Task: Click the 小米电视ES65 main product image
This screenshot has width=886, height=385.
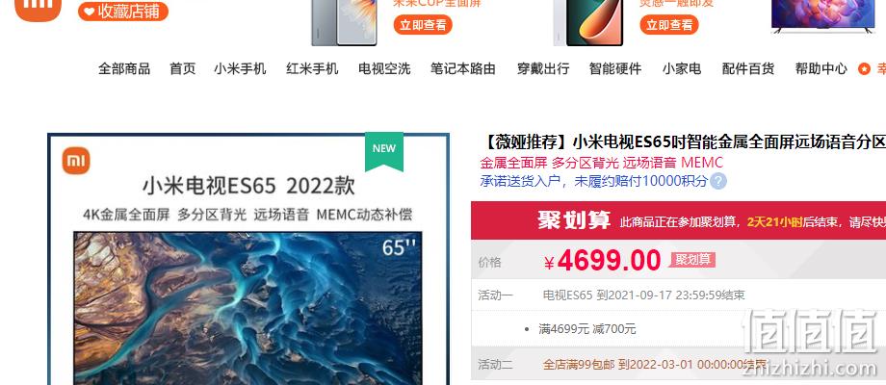Action: point(248,260)
